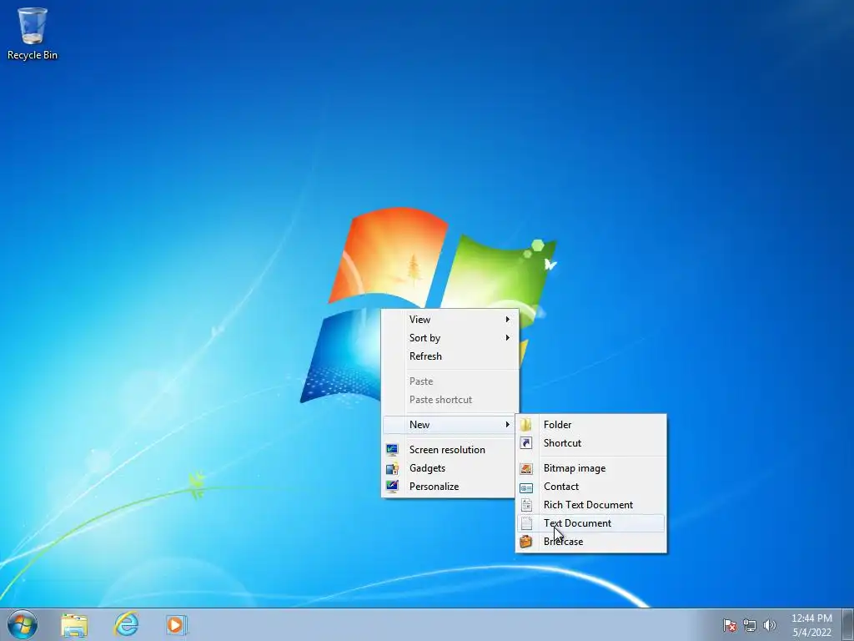This screenshot has height=641, width=854.
Task: Click the briefcase icon in the New submenu
Action: click(x=526, y=541)
